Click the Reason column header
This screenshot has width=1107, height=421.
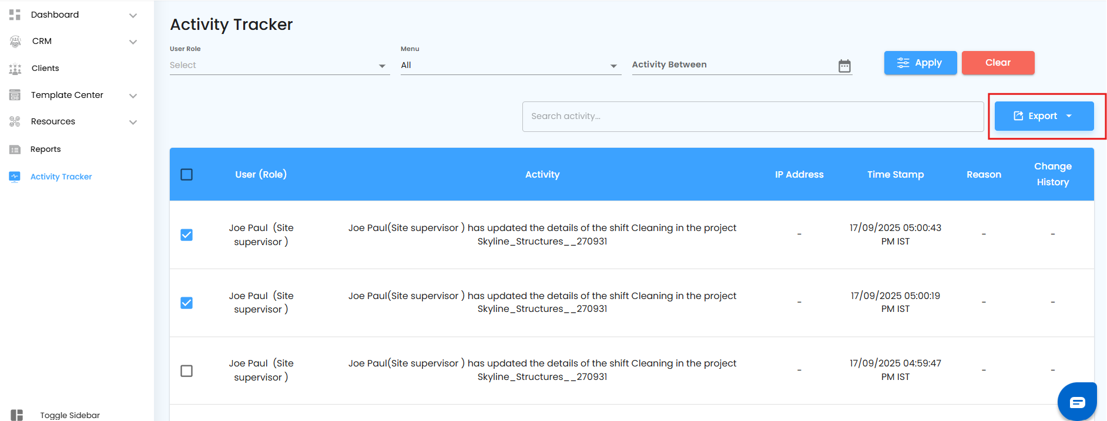pos(984,174)
